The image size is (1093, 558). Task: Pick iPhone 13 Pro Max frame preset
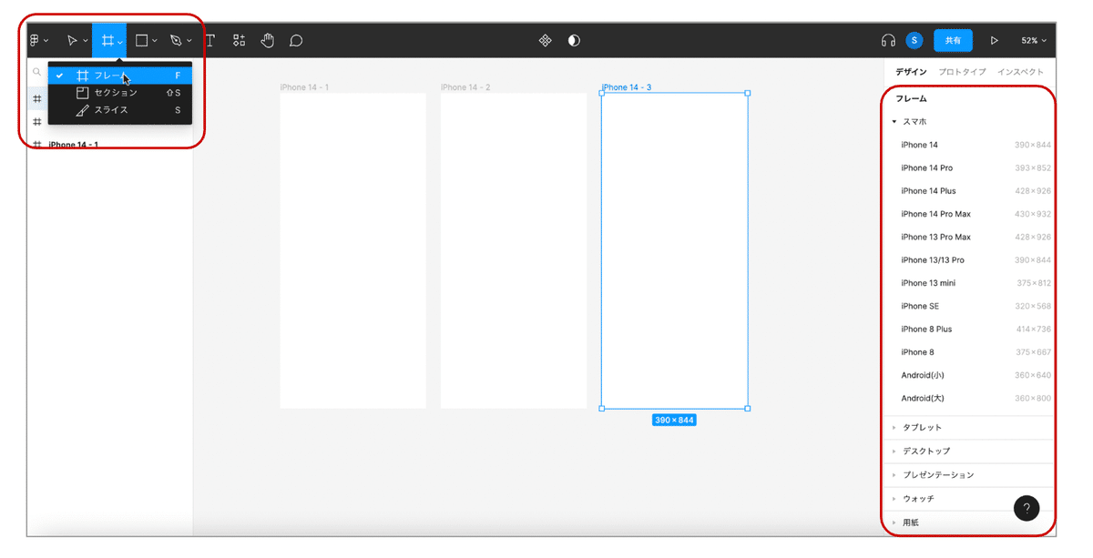[x=970, y=237]
